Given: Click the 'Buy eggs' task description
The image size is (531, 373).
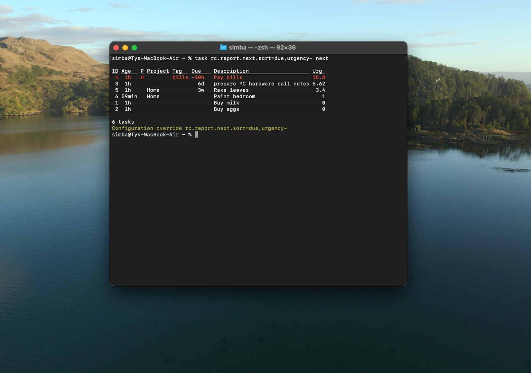Looking at the screenshot, I should click(x=226, y=109).
